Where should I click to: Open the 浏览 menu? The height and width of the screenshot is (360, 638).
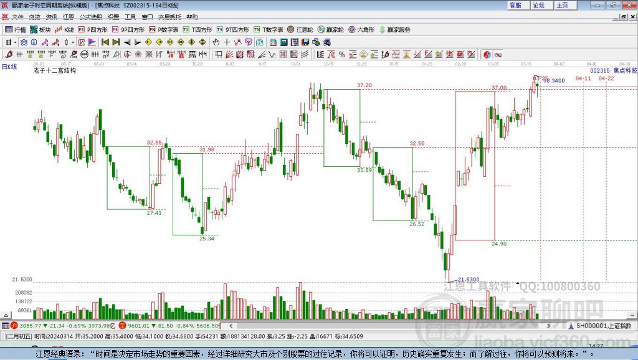tap(35, 17)
